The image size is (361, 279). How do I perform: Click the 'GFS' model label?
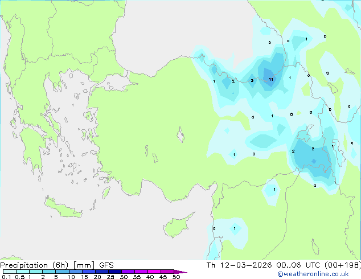[x=106, y=265]
